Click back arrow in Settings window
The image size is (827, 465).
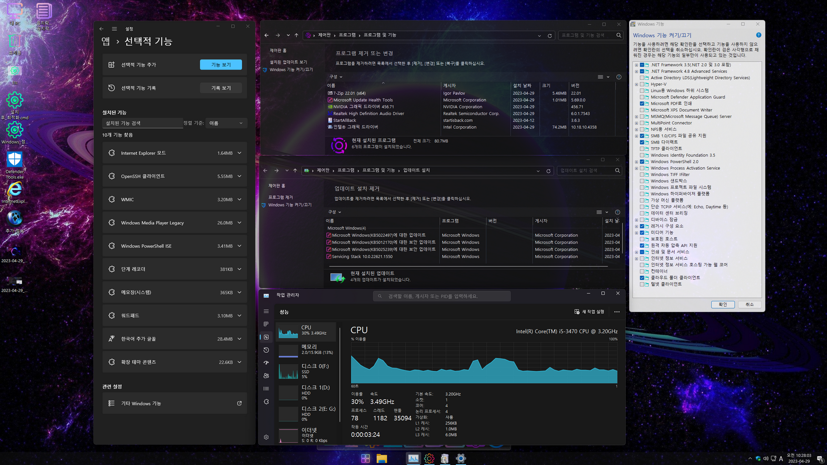tap(101, 29)
